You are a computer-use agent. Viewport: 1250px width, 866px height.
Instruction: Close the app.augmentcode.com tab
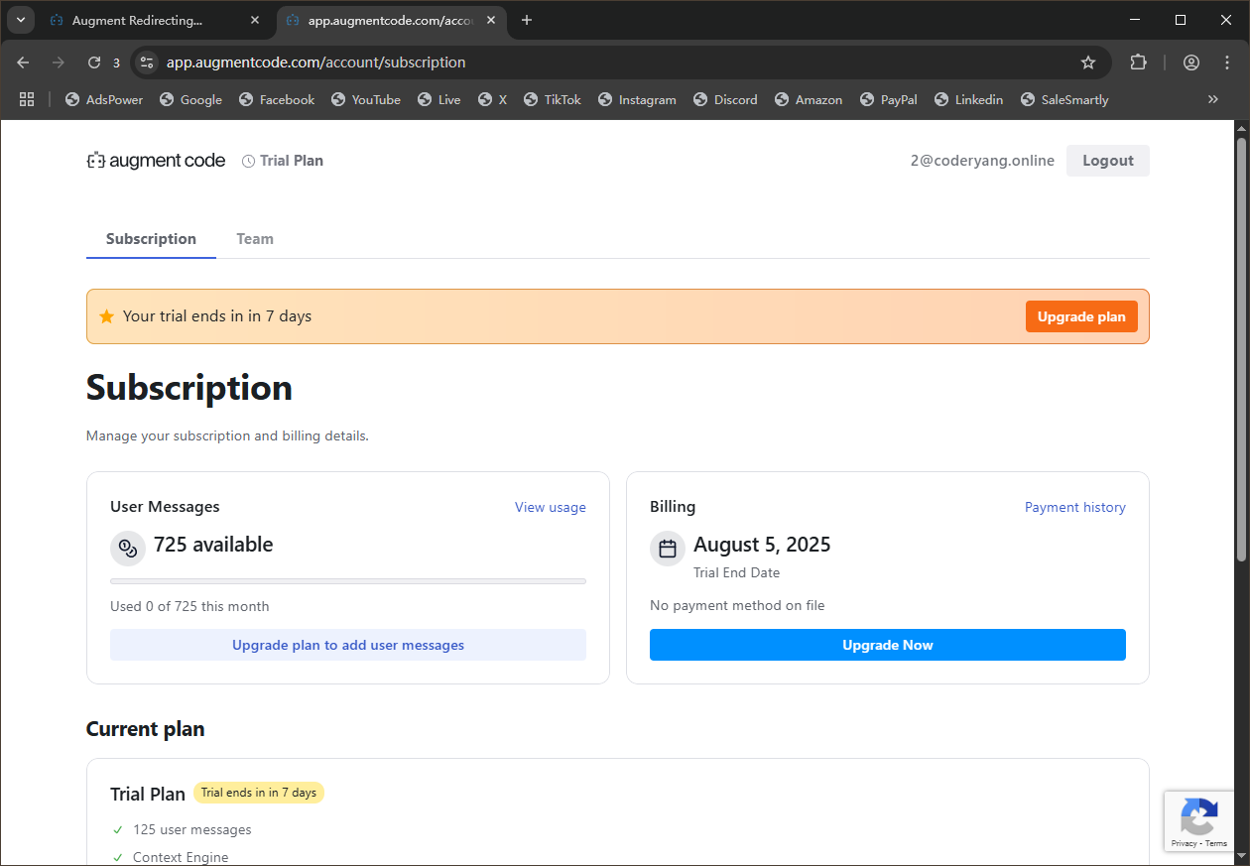490,20
